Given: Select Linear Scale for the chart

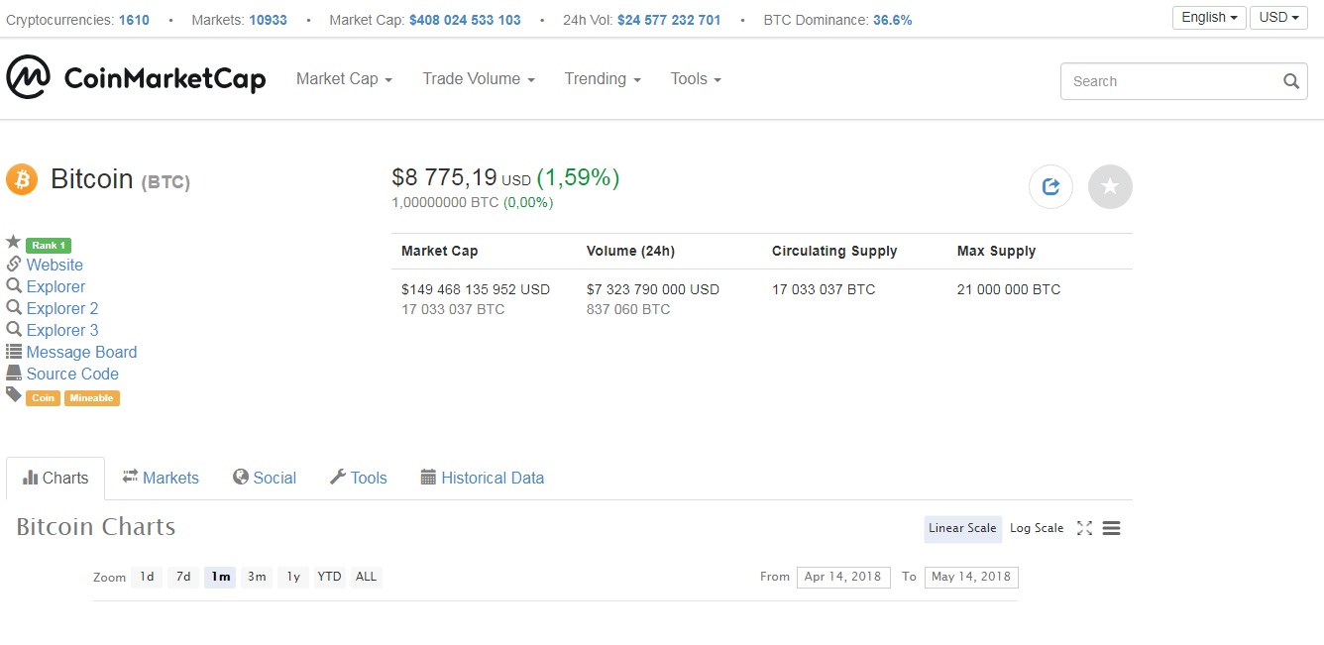Looking at the screenshot, I should click(x=962, y=528).
